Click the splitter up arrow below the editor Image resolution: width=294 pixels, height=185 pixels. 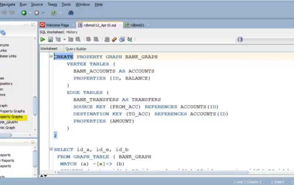42,176
